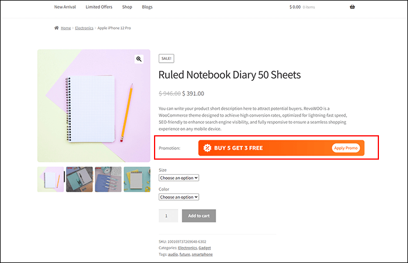This screenshot has width=408, height=263.
Task: Select the second product gallery thumbnail
Action: tap(79, 179)
